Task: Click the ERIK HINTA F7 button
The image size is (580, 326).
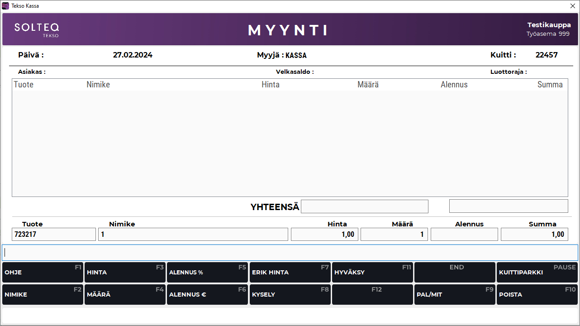Action: tap(290, 273)
